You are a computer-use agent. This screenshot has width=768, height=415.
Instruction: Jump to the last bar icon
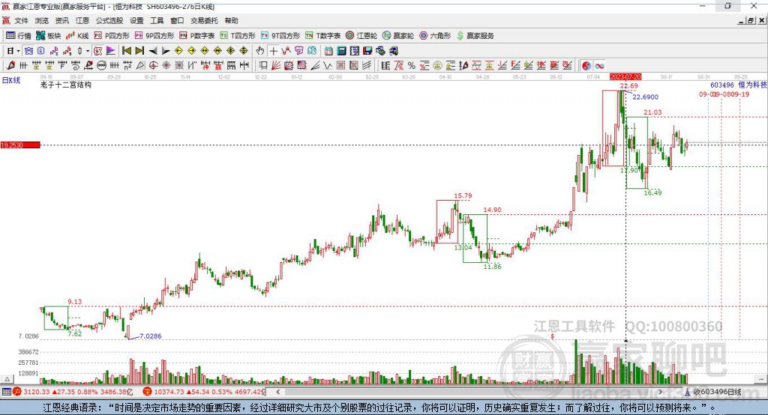click(x=139, y=51)
